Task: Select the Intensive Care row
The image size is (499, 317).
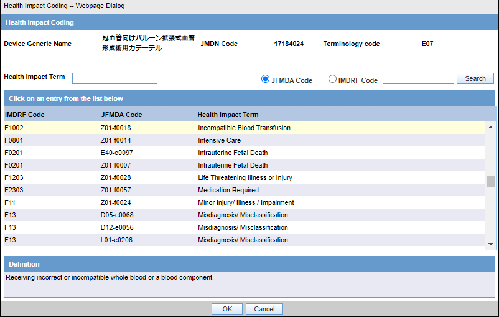Action: (245, 140)
